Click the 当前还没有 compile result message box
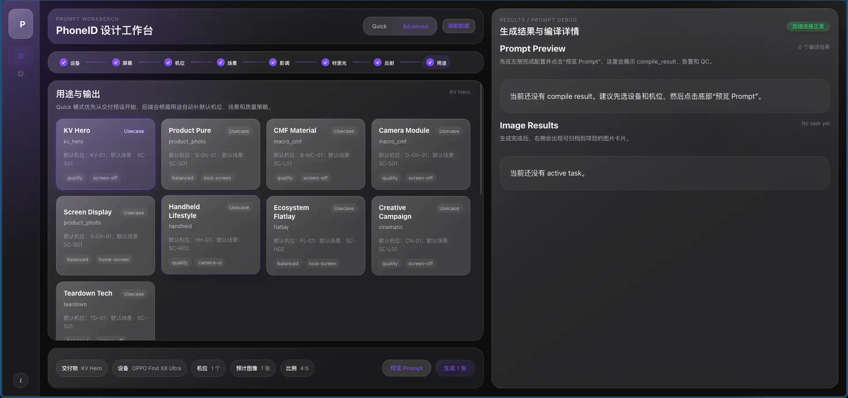848x398 pixels. 665,96
